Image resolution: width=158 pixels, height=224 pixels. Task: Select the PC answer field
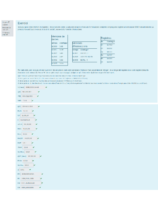[x=31, y=174]
